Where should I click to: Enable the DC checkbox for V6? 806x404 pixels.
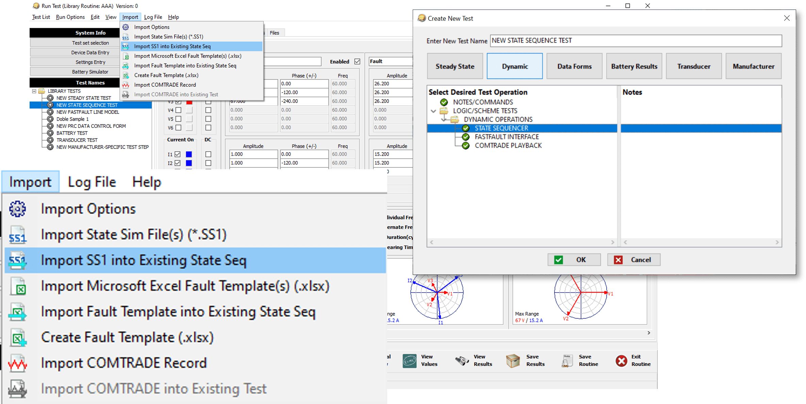click(208, 128)
